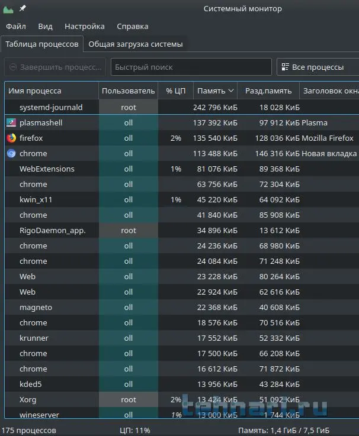This screenshot has width=359, height=436.
Task: Focus the Быстрый поиск search field
Action: coord(191,67)
